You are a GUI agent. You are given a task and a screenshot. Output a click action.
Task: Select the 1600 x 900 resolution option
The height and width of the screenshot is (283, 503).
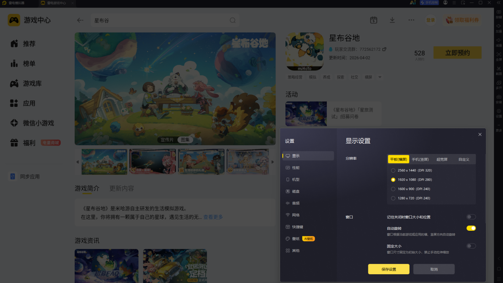411,189
